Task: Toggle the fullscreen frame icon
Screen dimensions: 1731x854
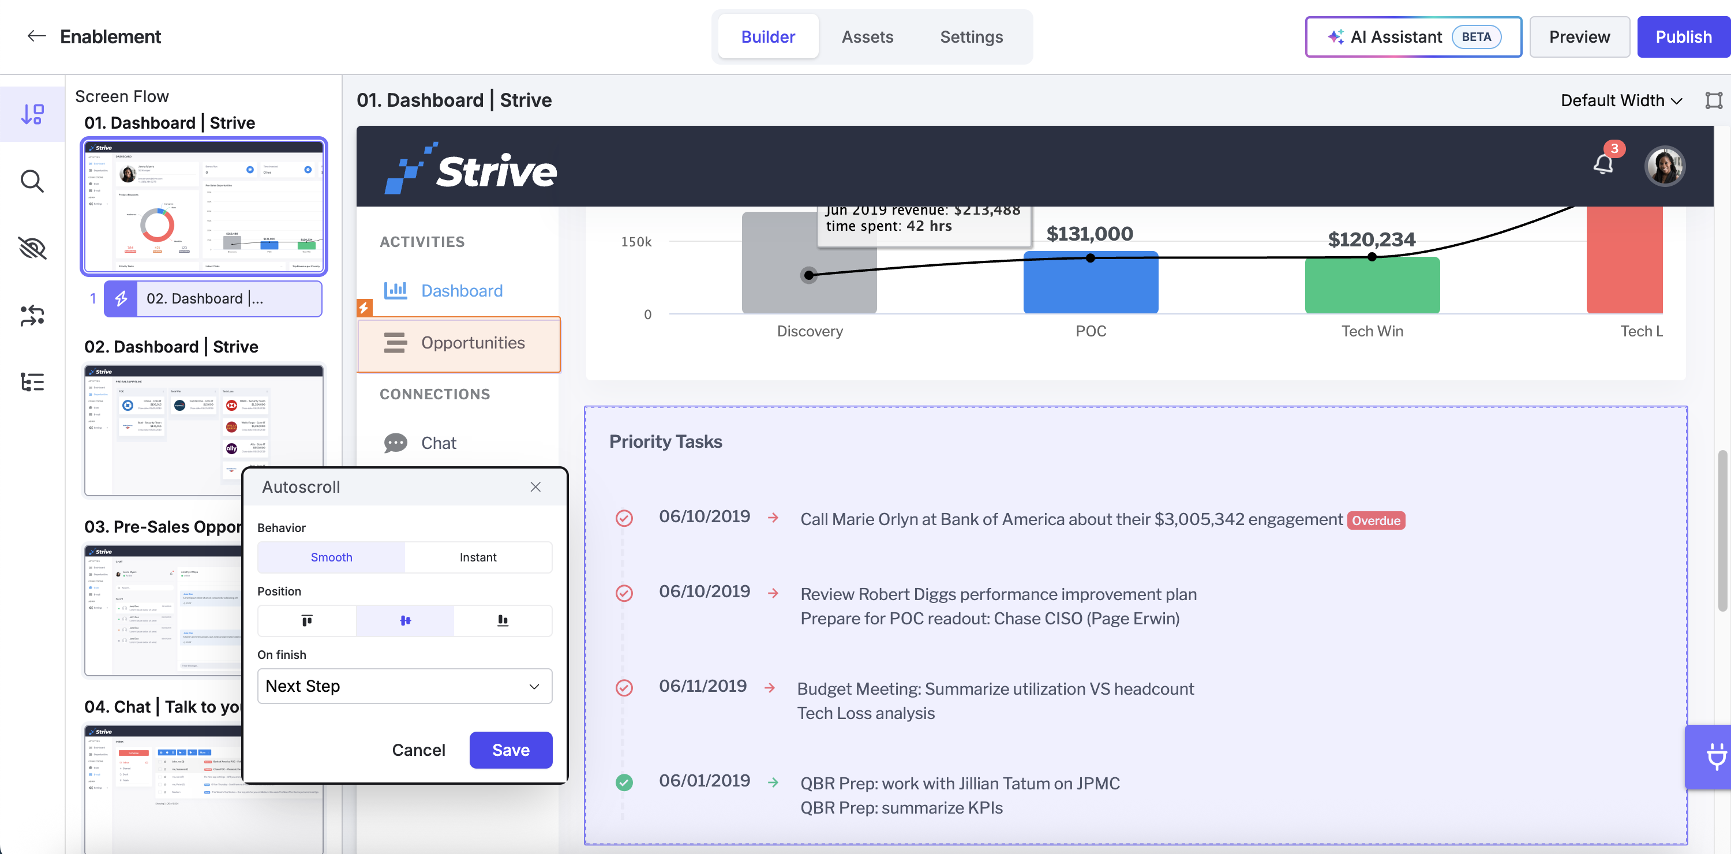Action: (x=1714, y=100)
